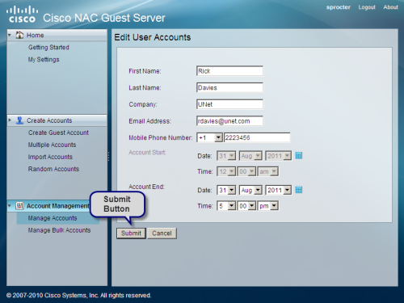Click the Submit button

(131, 234)
